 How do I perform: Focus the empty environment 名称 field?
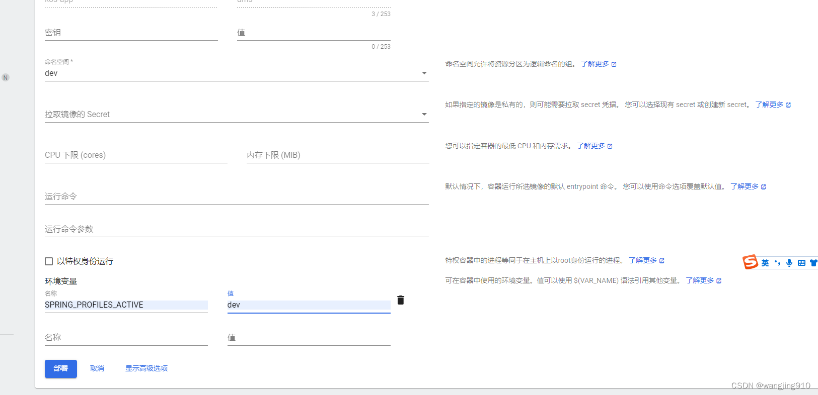click(126, 338)
